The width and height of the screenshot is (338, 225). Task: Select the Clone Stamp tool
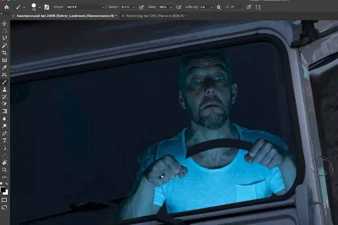coord(5,89)
